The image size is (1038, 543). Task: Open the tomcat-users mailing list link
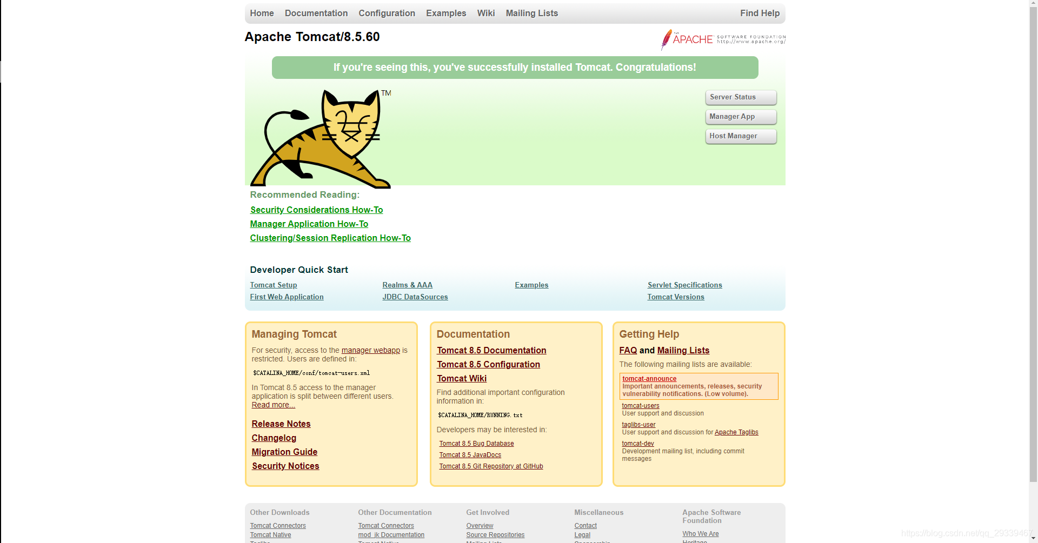pos(641,406)
